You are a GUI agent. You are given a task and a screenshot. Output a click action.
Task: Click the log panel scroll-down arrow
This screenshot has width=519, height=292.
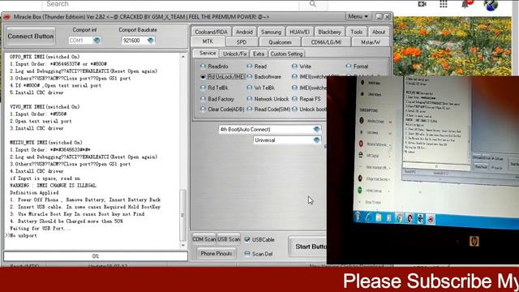click(183, 245)
